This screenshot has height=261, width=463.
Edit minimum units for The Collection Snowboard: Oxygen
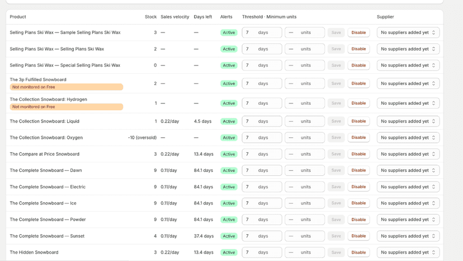click(305, 138)
